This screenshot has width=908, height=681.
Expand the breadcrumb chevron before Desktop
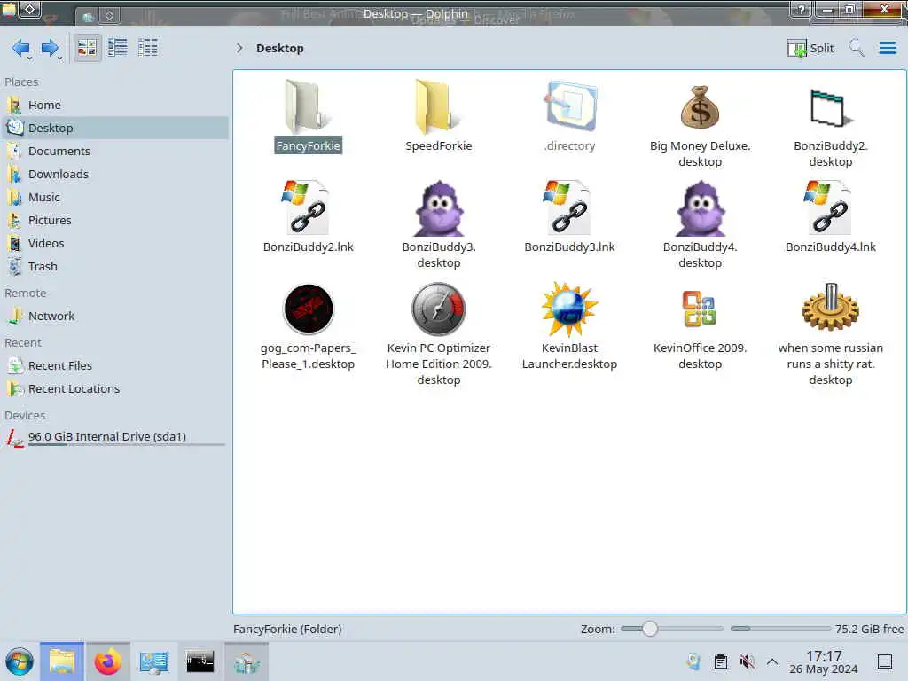point(239,48)
